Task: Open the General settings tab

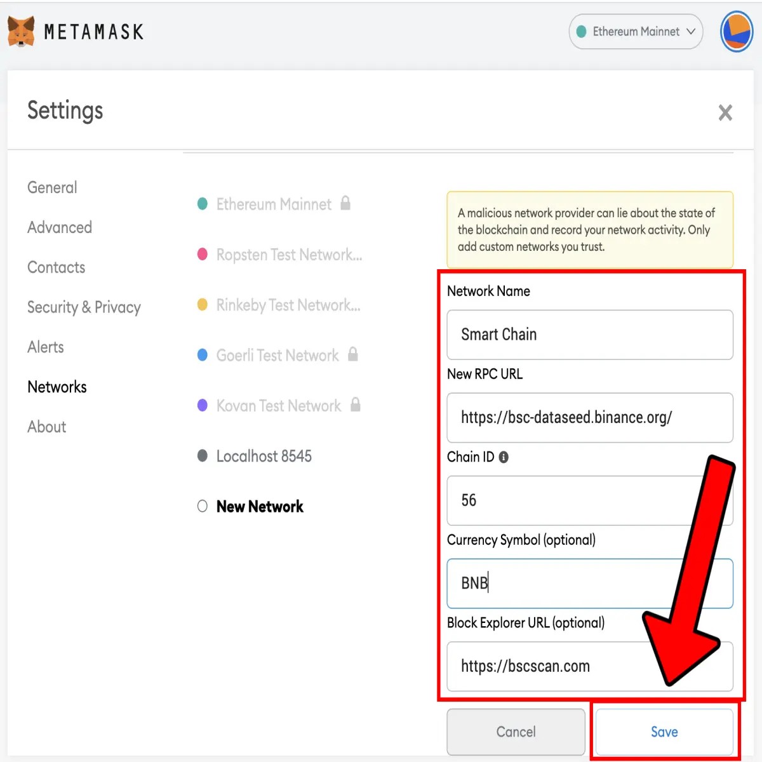Action: coord(52,187)
